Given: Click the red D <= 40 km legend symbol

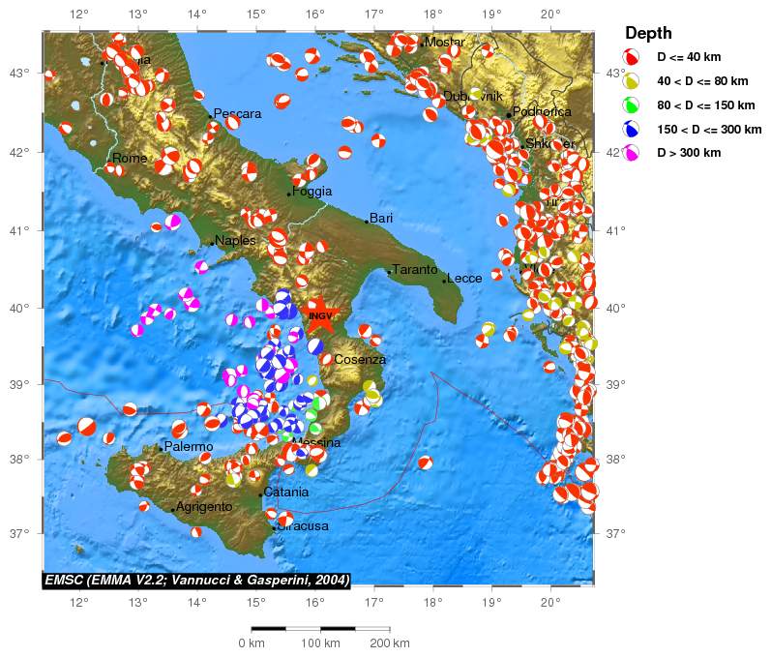Looking at the screenshot, I should click(x=631, y=57).
